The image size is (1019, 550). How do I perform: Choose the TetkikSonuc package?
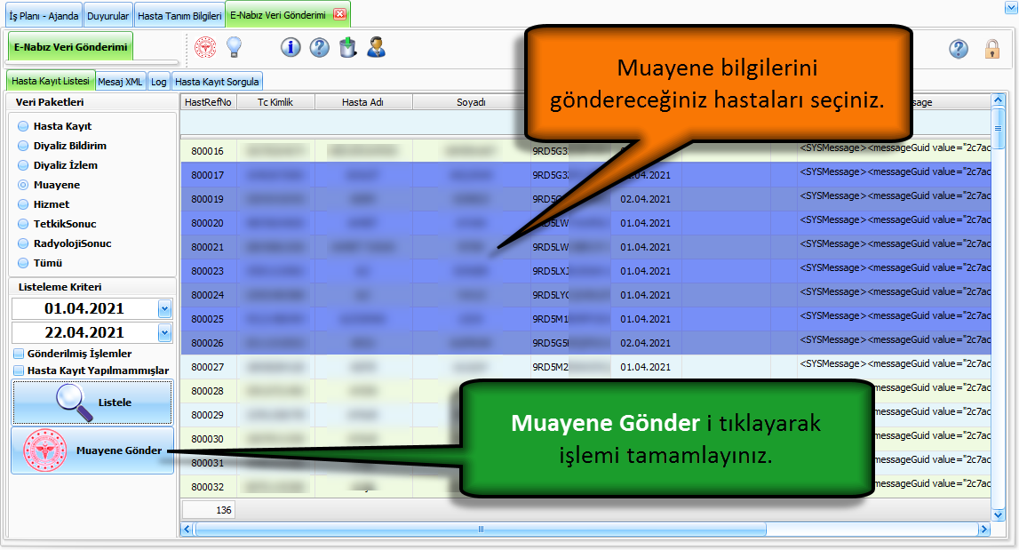click(x=23, y=224)
